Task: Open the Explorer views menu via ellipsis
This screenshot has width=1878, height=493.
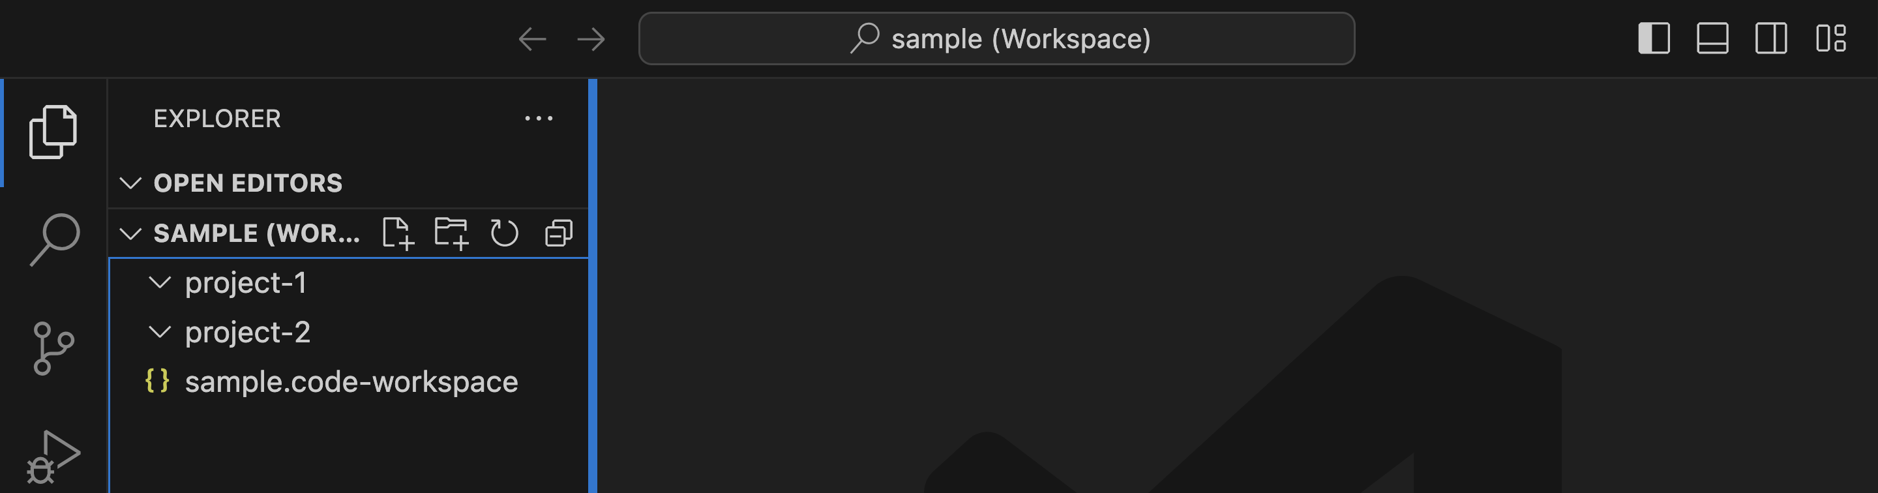Action: click(x=539, y=117)
